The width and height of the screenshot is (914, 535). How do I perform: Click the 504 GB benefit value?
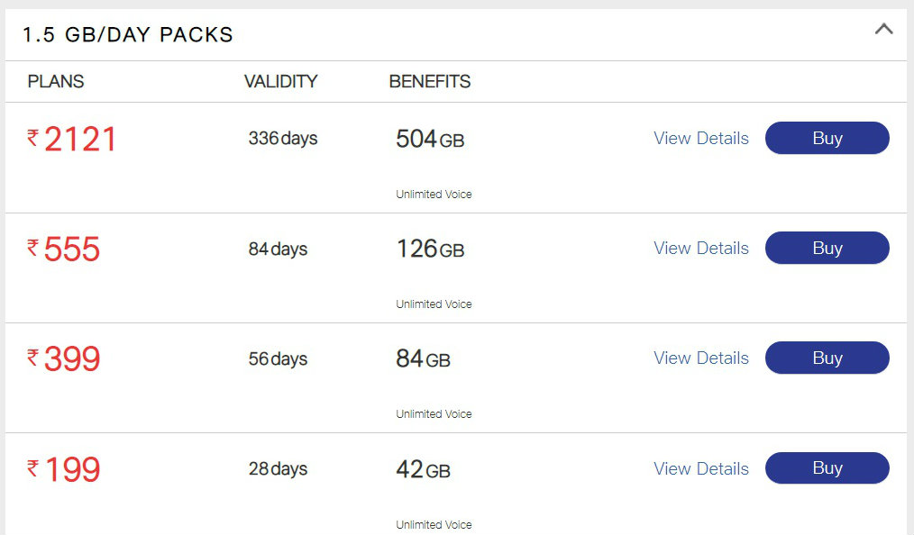[430, 140]
